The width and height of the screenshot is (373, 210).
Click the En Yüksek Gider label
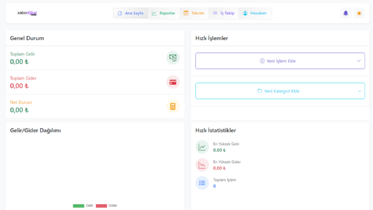tap(227, 162)
